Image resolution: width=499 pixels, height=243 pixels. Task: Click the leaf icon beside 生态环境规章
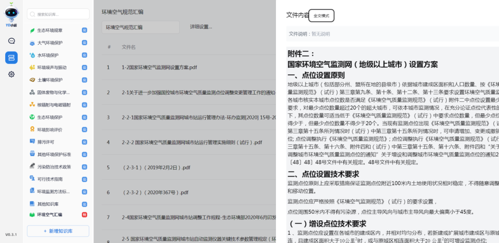point(32,30)
